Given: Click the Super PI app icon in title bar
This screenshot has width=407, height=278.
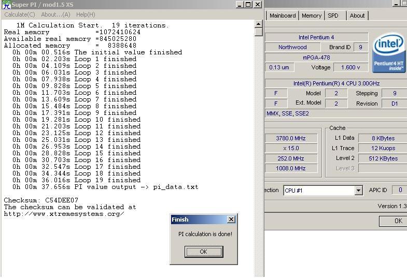Looking at the screenshot, I should [x=6, y=5].
